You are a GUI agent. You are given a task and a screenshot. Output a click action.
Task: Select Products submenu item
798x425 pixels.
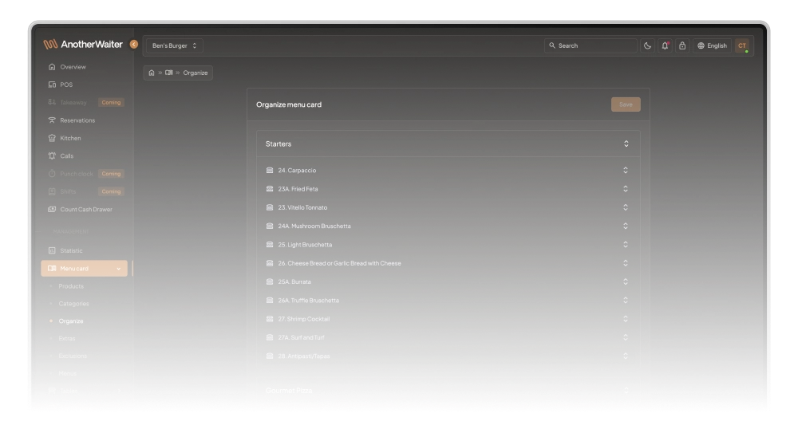pyautogui.click(x=71, y=286)
